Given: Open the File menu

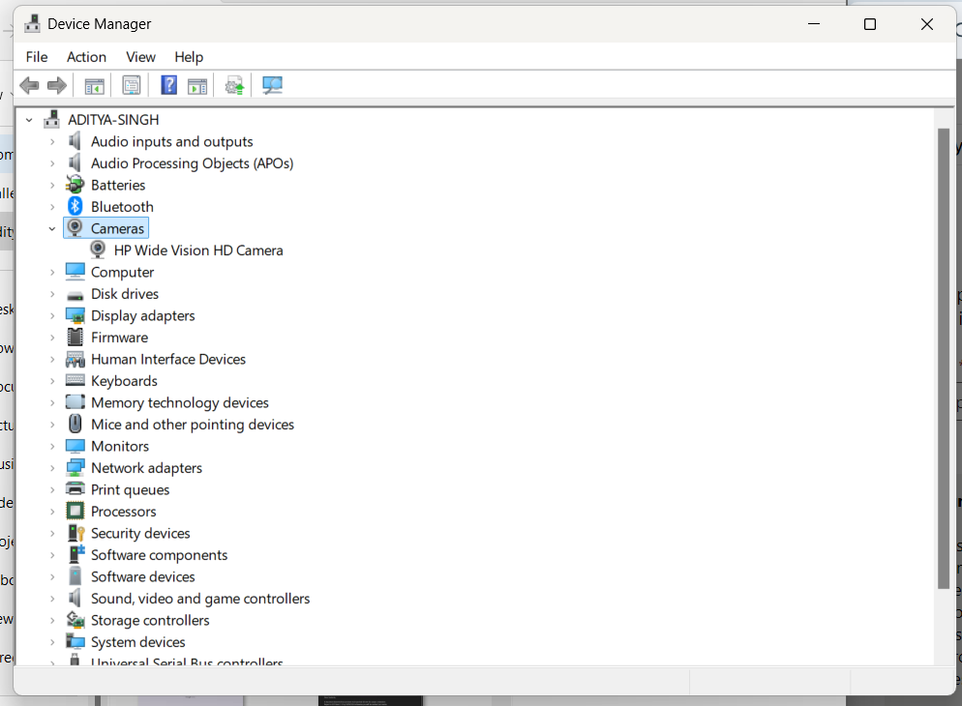Looking at the screenshot, I should (36, 57).
